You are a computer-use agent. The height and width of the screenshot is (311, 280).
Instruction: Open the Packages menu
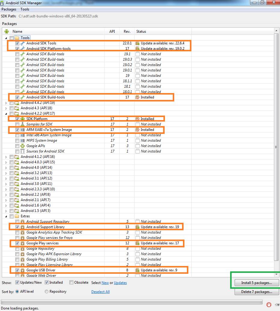pyautogui.click(x=9, y=9)
